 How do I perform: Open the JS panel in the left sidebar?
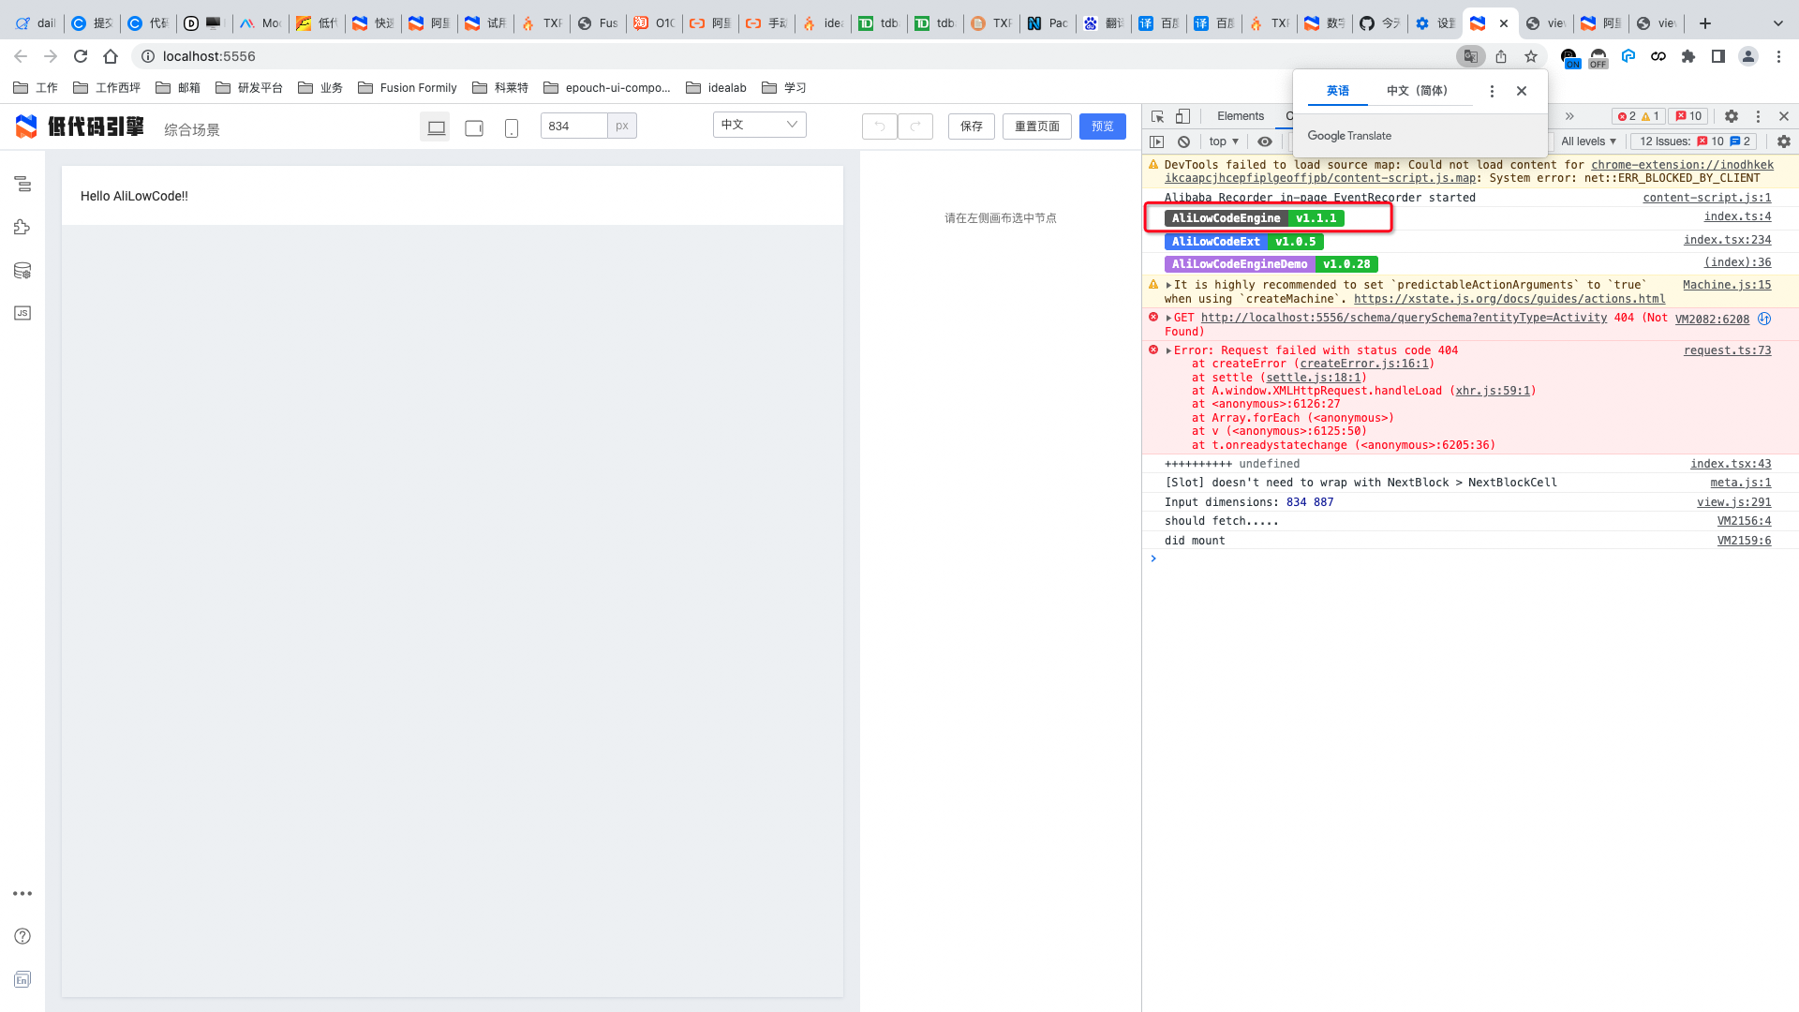22,313
